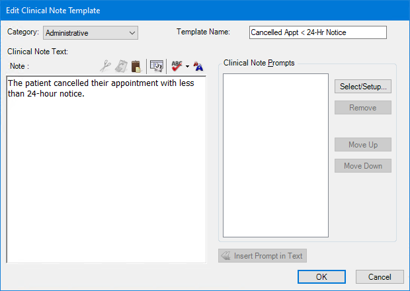Screen dimensions: 410x291
Task: Click inside the clinical note text area
Action: point(106,179)
